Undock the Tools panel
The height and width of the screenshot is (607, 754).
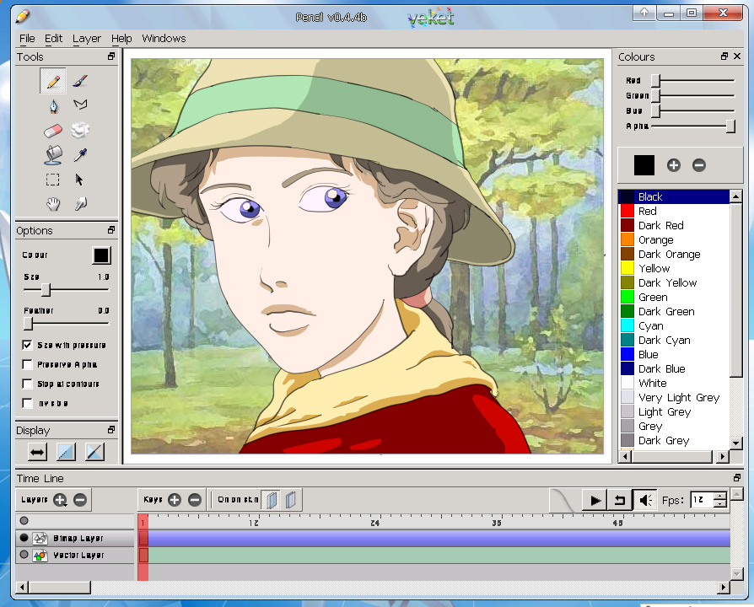111,56
